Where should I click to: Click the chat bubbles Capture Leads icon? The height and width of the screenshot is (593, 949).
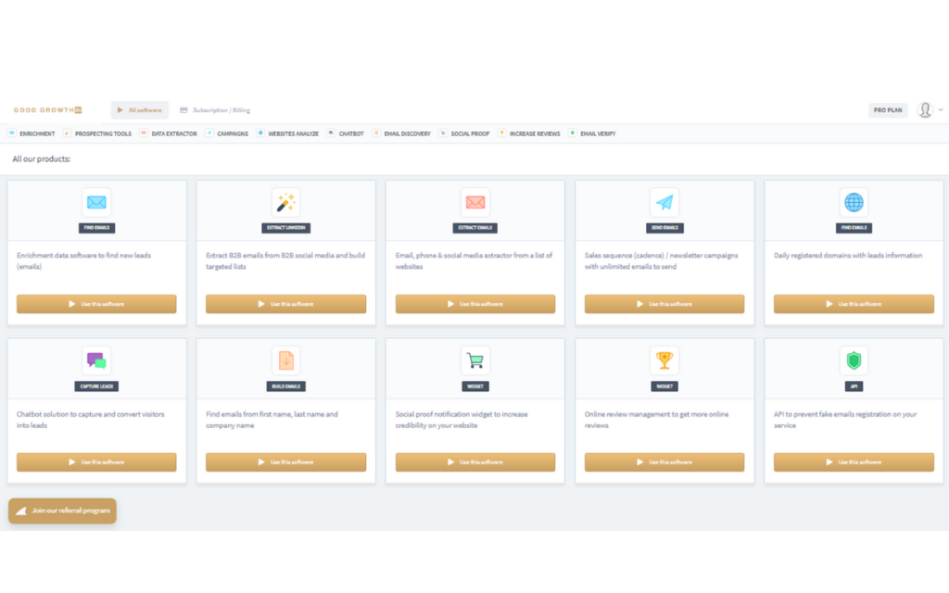pyautogui.click(x=96, y=360)
